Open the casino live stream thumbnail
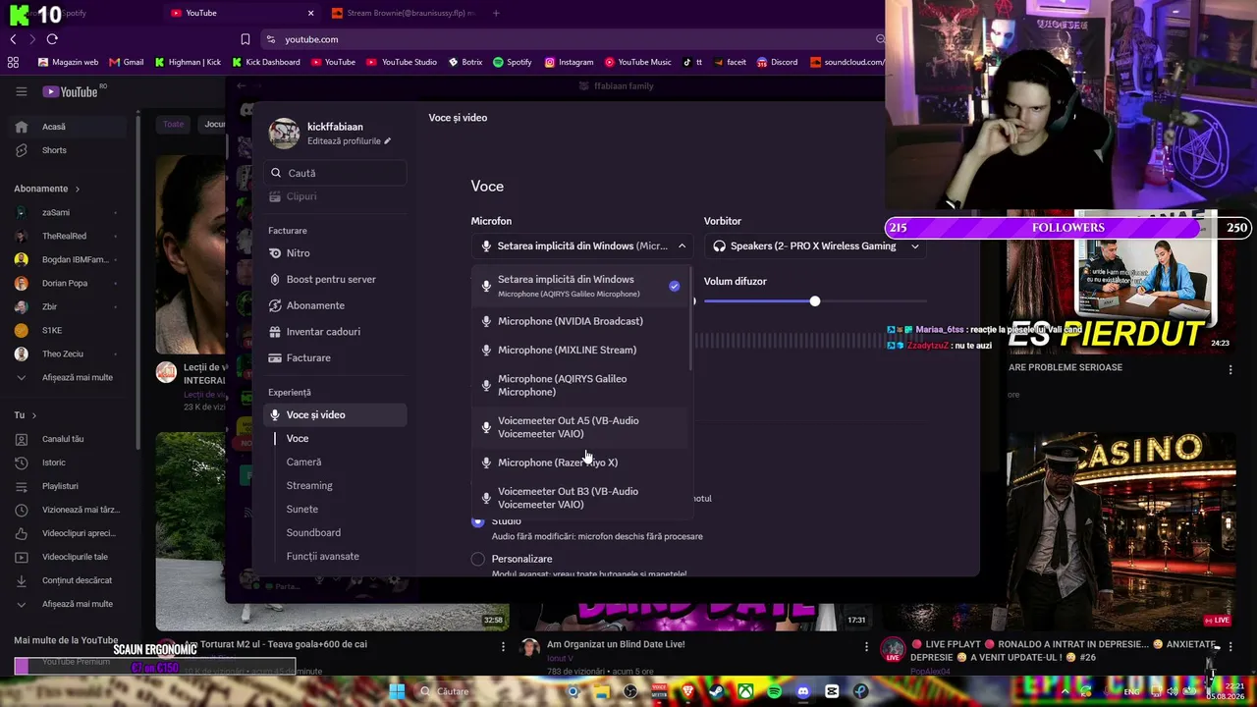The width and height of the screenshot is (1257, 707). coord(1121,530)
